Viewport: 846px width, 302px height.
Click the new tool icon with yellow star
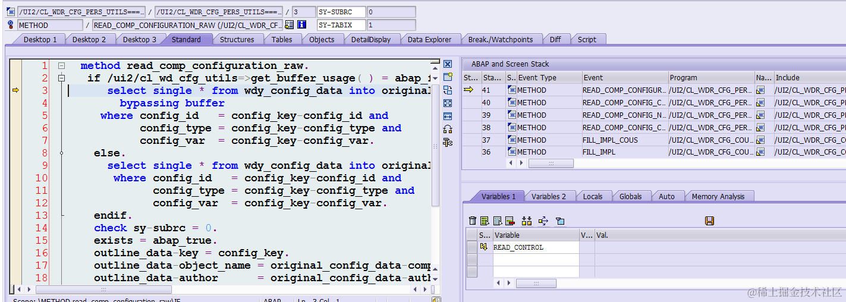[448, 77]
